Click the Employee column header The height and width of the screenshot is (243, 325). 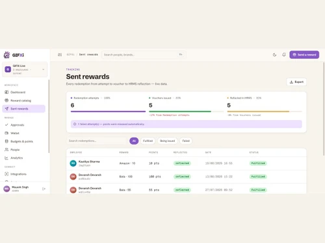click(76, 152)
